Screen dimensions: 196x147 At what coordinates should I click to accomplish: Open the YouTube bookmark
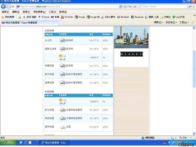pos(67,17)
